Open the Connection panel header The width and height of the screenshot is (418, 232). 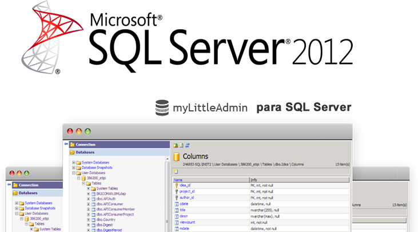[x=86, y=145]
